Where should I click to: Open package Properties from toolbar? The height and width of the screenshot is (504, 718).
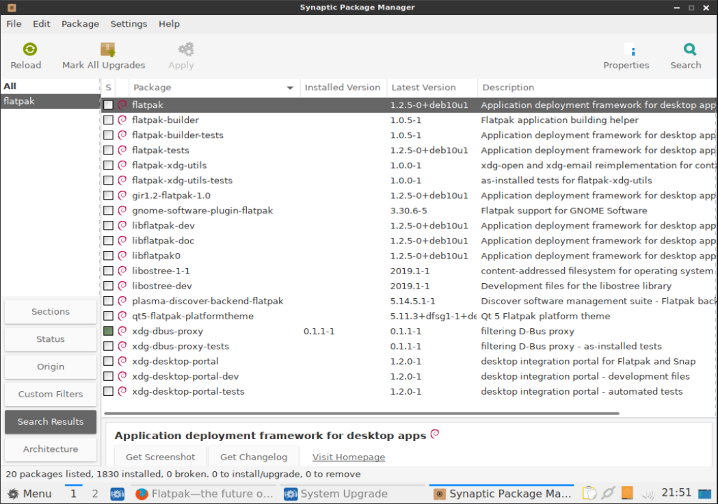626,56
